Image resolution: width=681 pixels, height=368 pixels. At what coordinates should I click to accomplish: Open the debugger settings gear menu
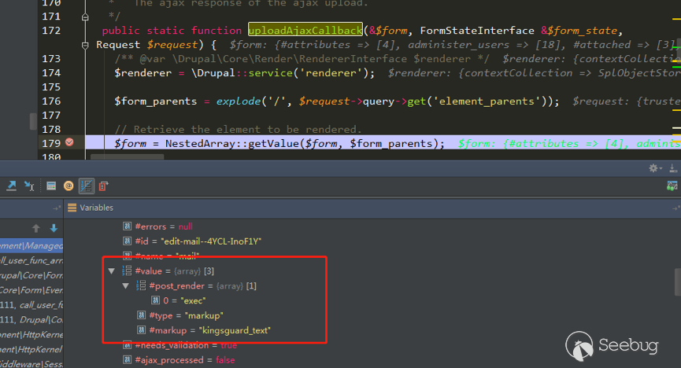655,168
